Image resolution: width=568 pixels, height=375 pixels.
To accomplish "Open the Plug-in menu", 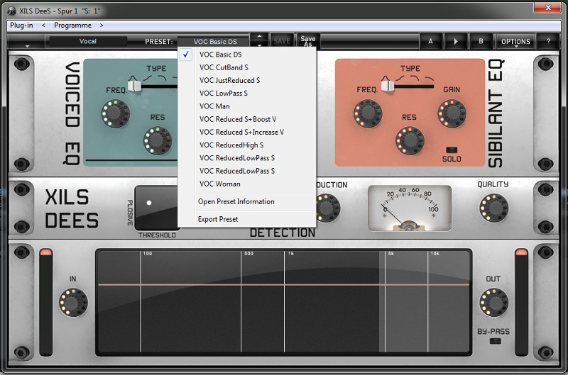I will 21,26.
